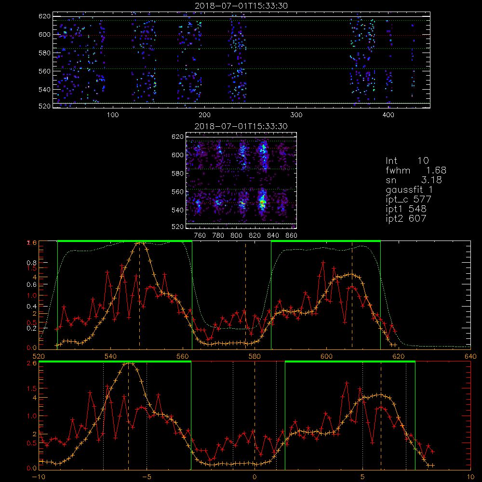The height and width of the screenshot is (482, 482).
Task: Click the 840 tick label under the middle image
Action: (273, 236)
